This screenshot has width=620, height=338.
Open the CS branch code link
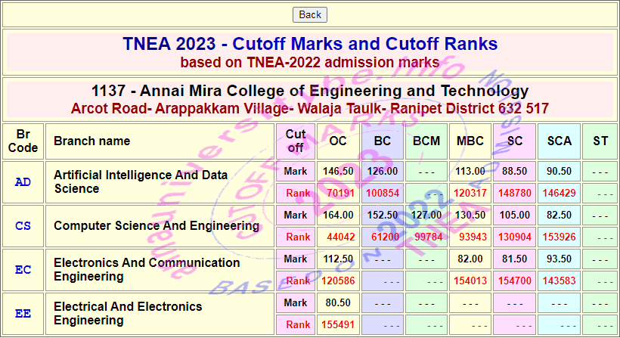tap(23, 226)
